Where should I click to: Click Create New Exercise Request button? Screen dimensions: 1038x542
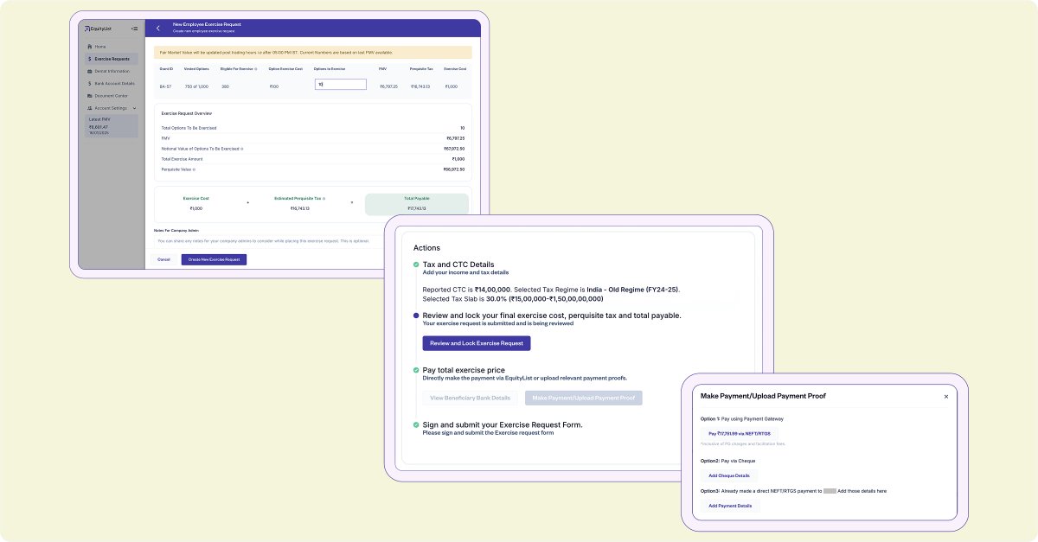[214, 259]
